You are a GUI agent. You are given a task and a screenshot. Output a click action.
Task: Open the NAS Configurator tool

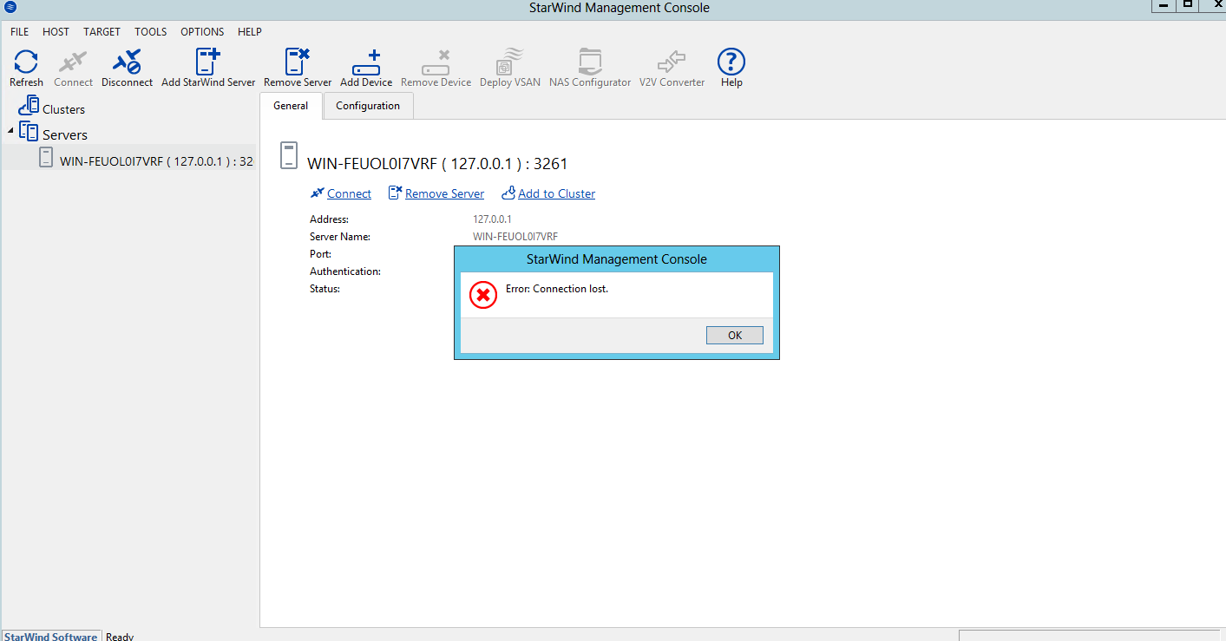click(x=590, y=69)
